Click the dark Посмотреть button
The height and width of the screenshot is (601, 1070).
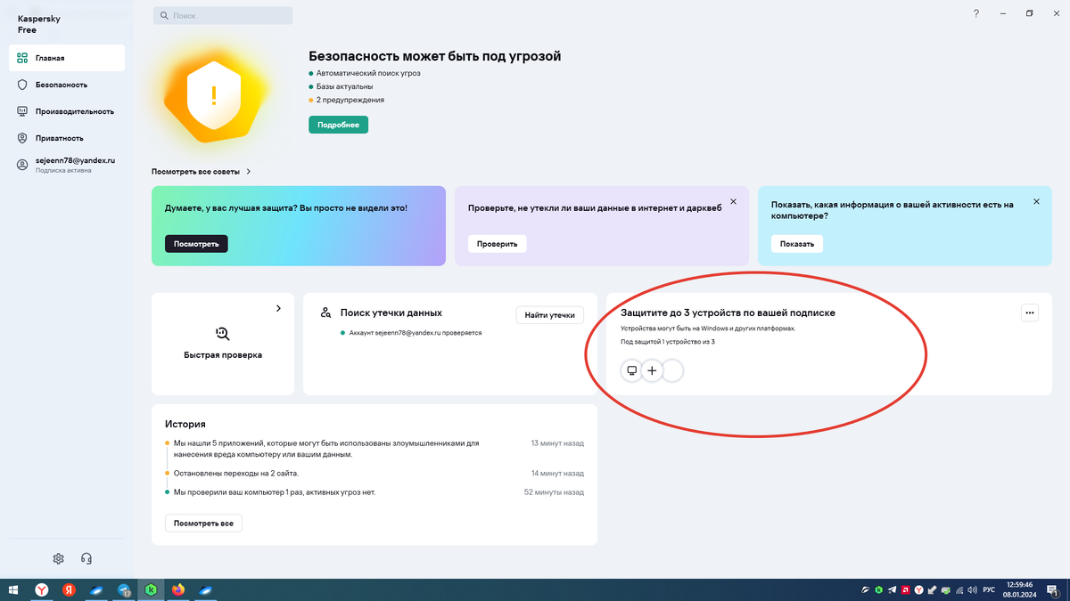click(x=196, y=243)
